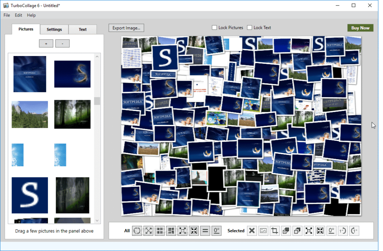Image resolution: width=383 pixels, height=251 pixels.
Task: Switch to the Settings tab
Action: point(54,30)
